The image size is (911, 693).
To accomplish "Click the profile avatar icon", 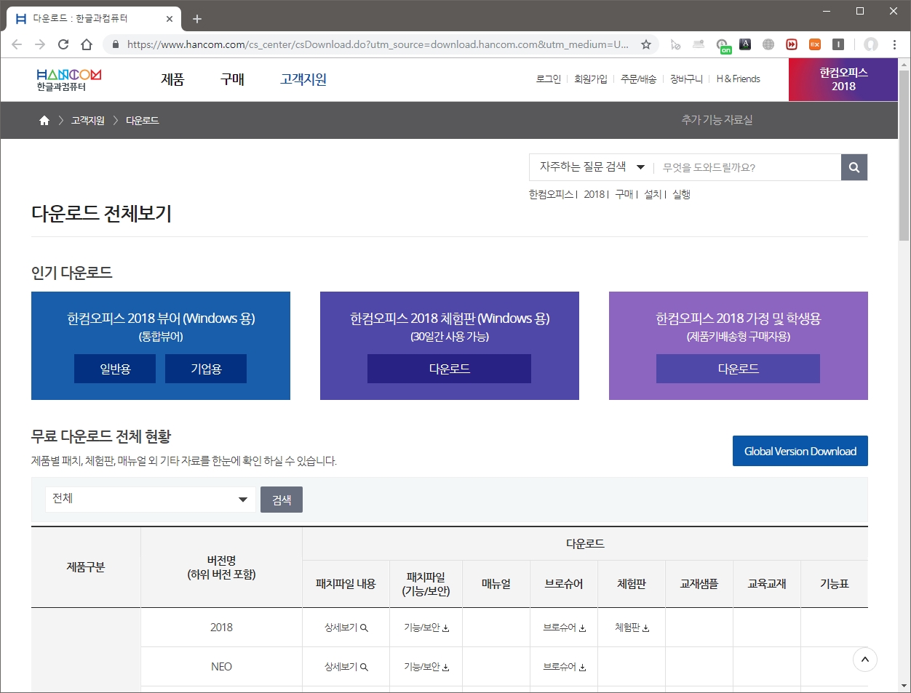I will (x=870, y=44).
